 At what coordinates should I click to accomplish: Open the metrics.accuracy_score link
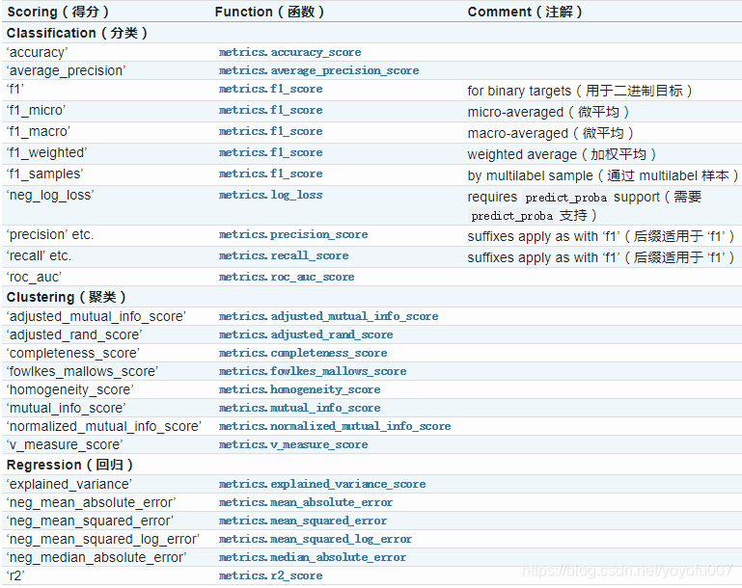(x=289, y=52)
